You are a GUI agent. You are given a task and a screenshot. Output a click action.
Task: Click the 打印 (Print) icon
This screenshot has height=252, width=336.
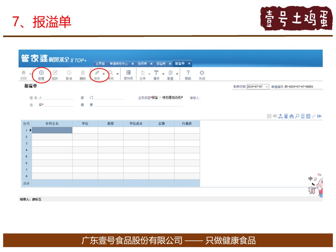pyautogui.click(x=23, y=73)
